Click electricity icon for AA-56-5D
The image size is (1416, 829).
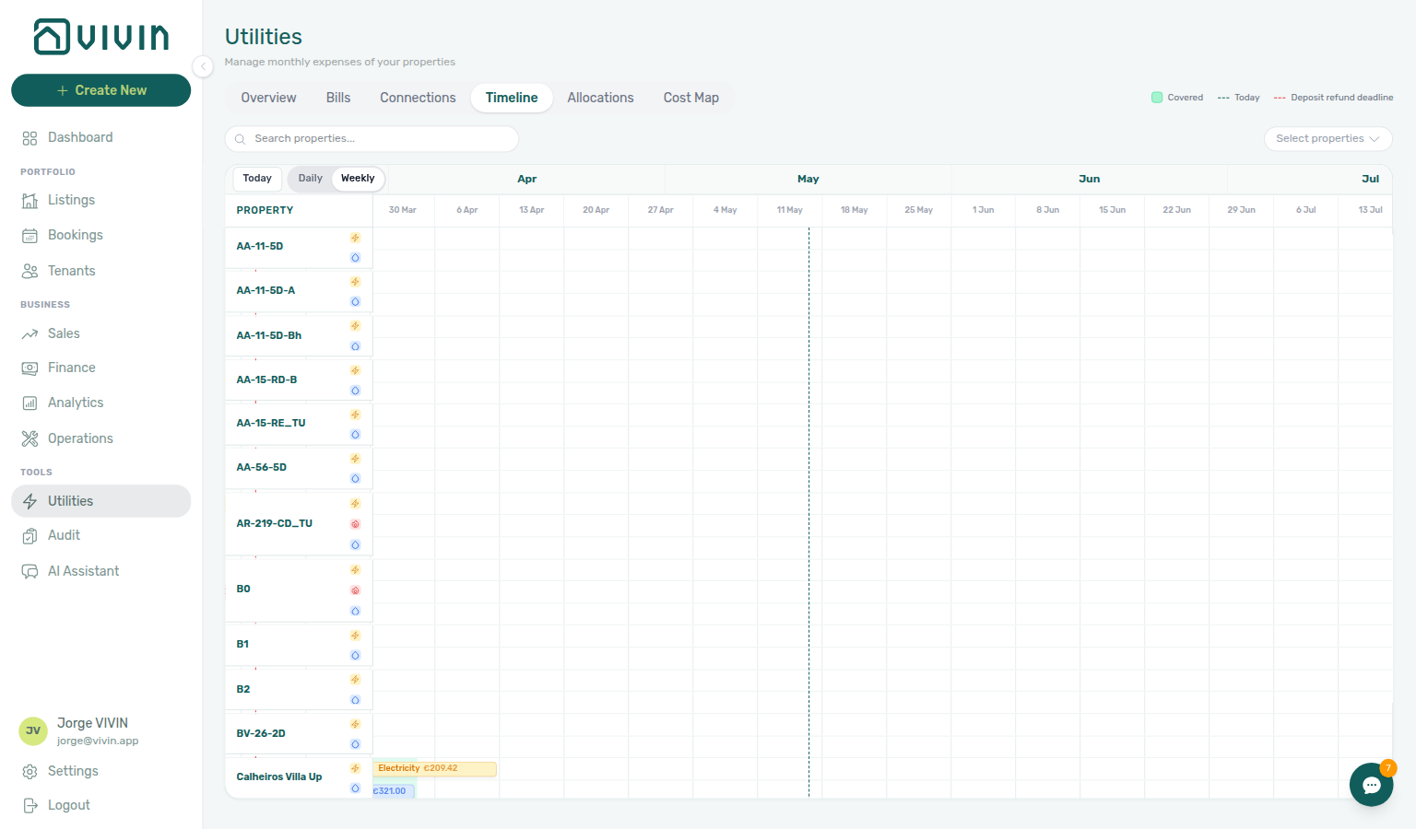pyautogui.click(x=355, y=459)
